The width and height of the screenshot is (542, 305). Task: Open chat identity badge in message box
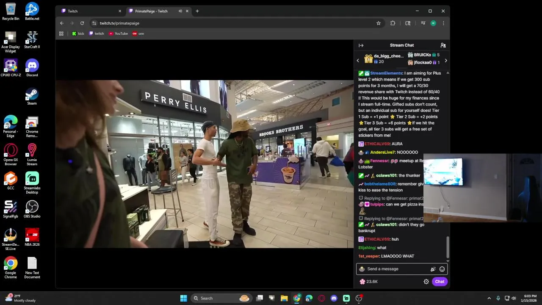tap(362, 269)
